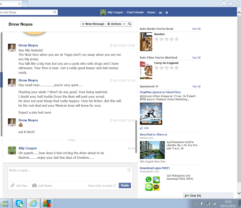Viewport: 241px width, 208px height.
Task: Go to Facebook Home
Action: pos(151,12)
